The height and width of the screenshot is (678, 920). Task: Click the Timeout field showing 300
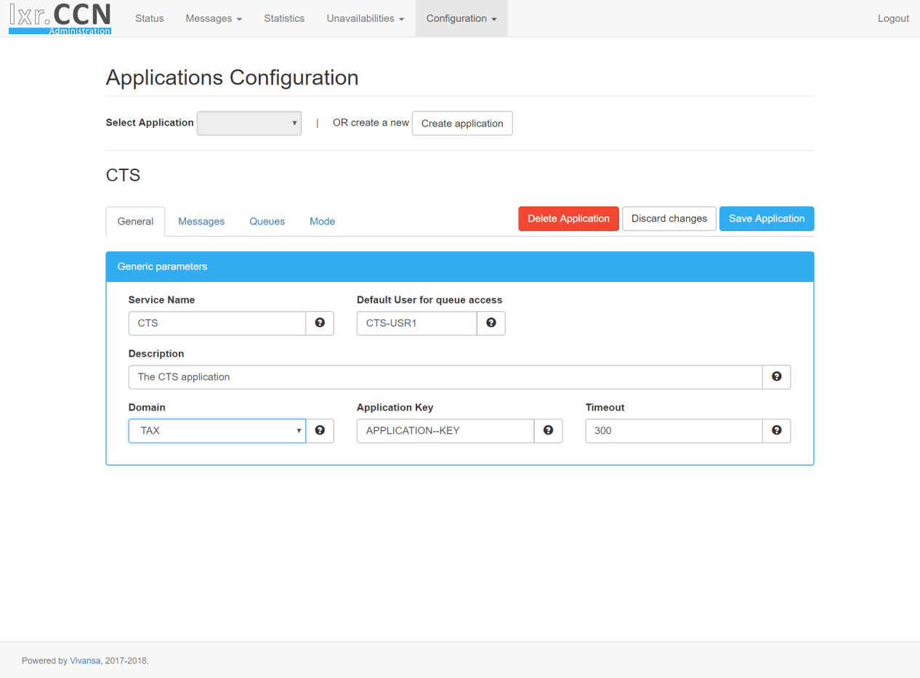pyautogui.click(x=674, y=431)
